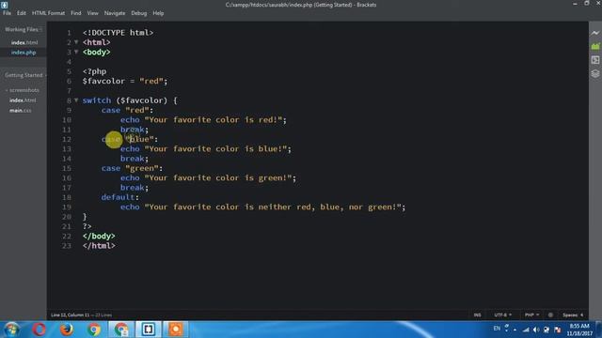602x338 pixels.
Task: Click the EN language indicator in tray
Action: coord(497,329)
